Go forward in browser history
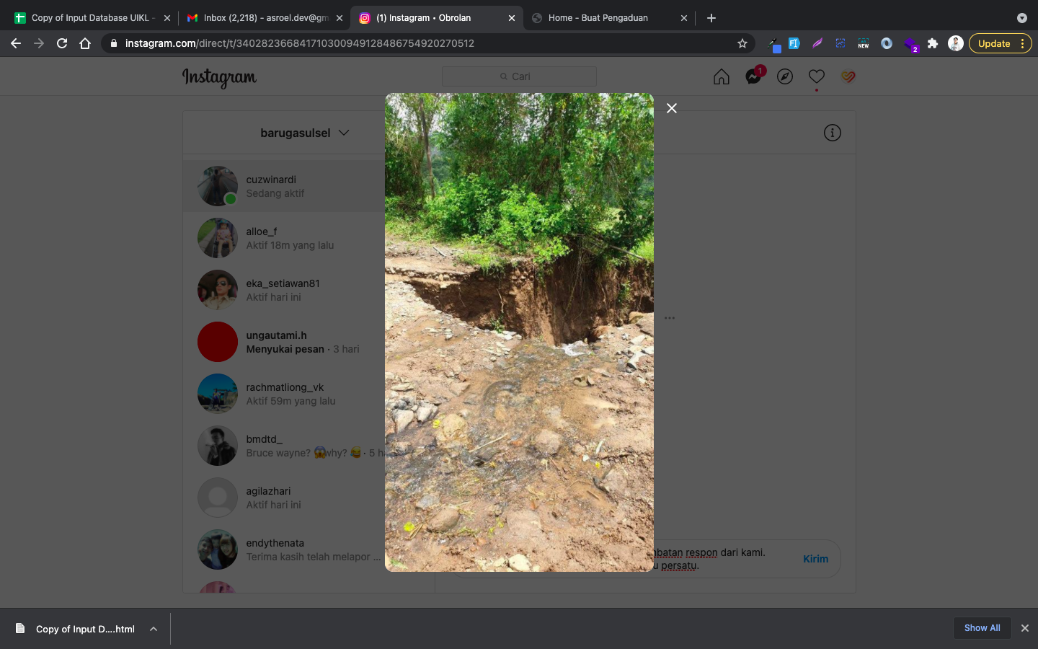This screenshot has width=1038, height=649. pos(39,43)
